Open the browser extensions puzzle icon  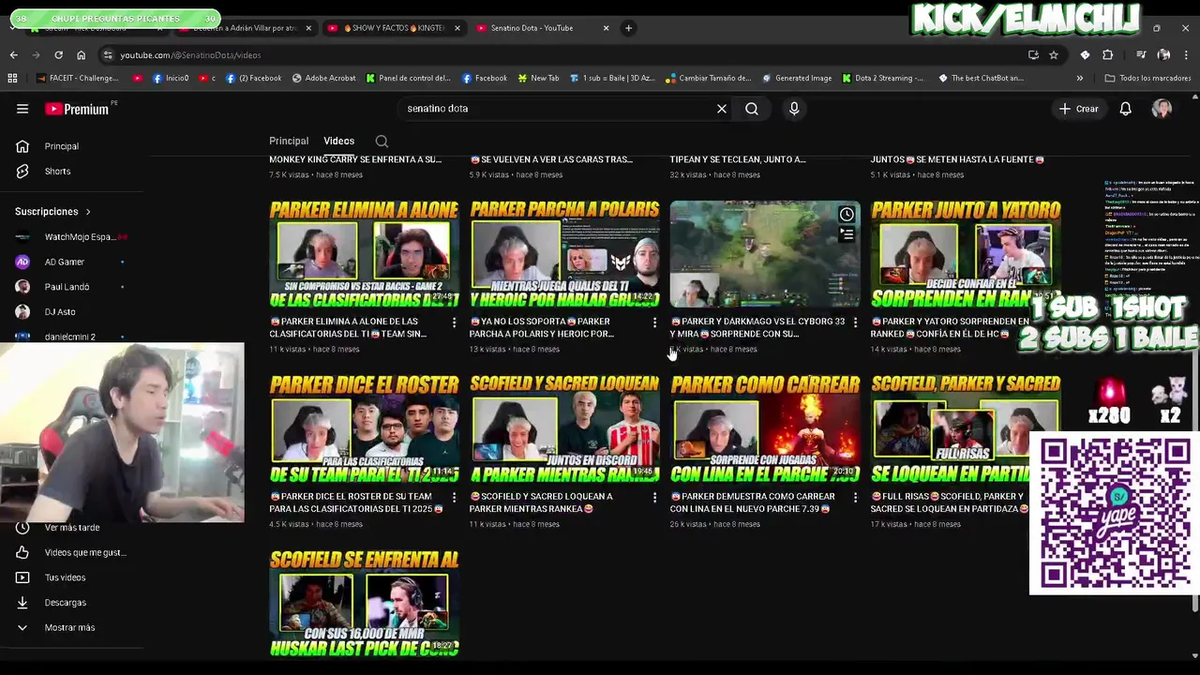[x=1107, y=55]
